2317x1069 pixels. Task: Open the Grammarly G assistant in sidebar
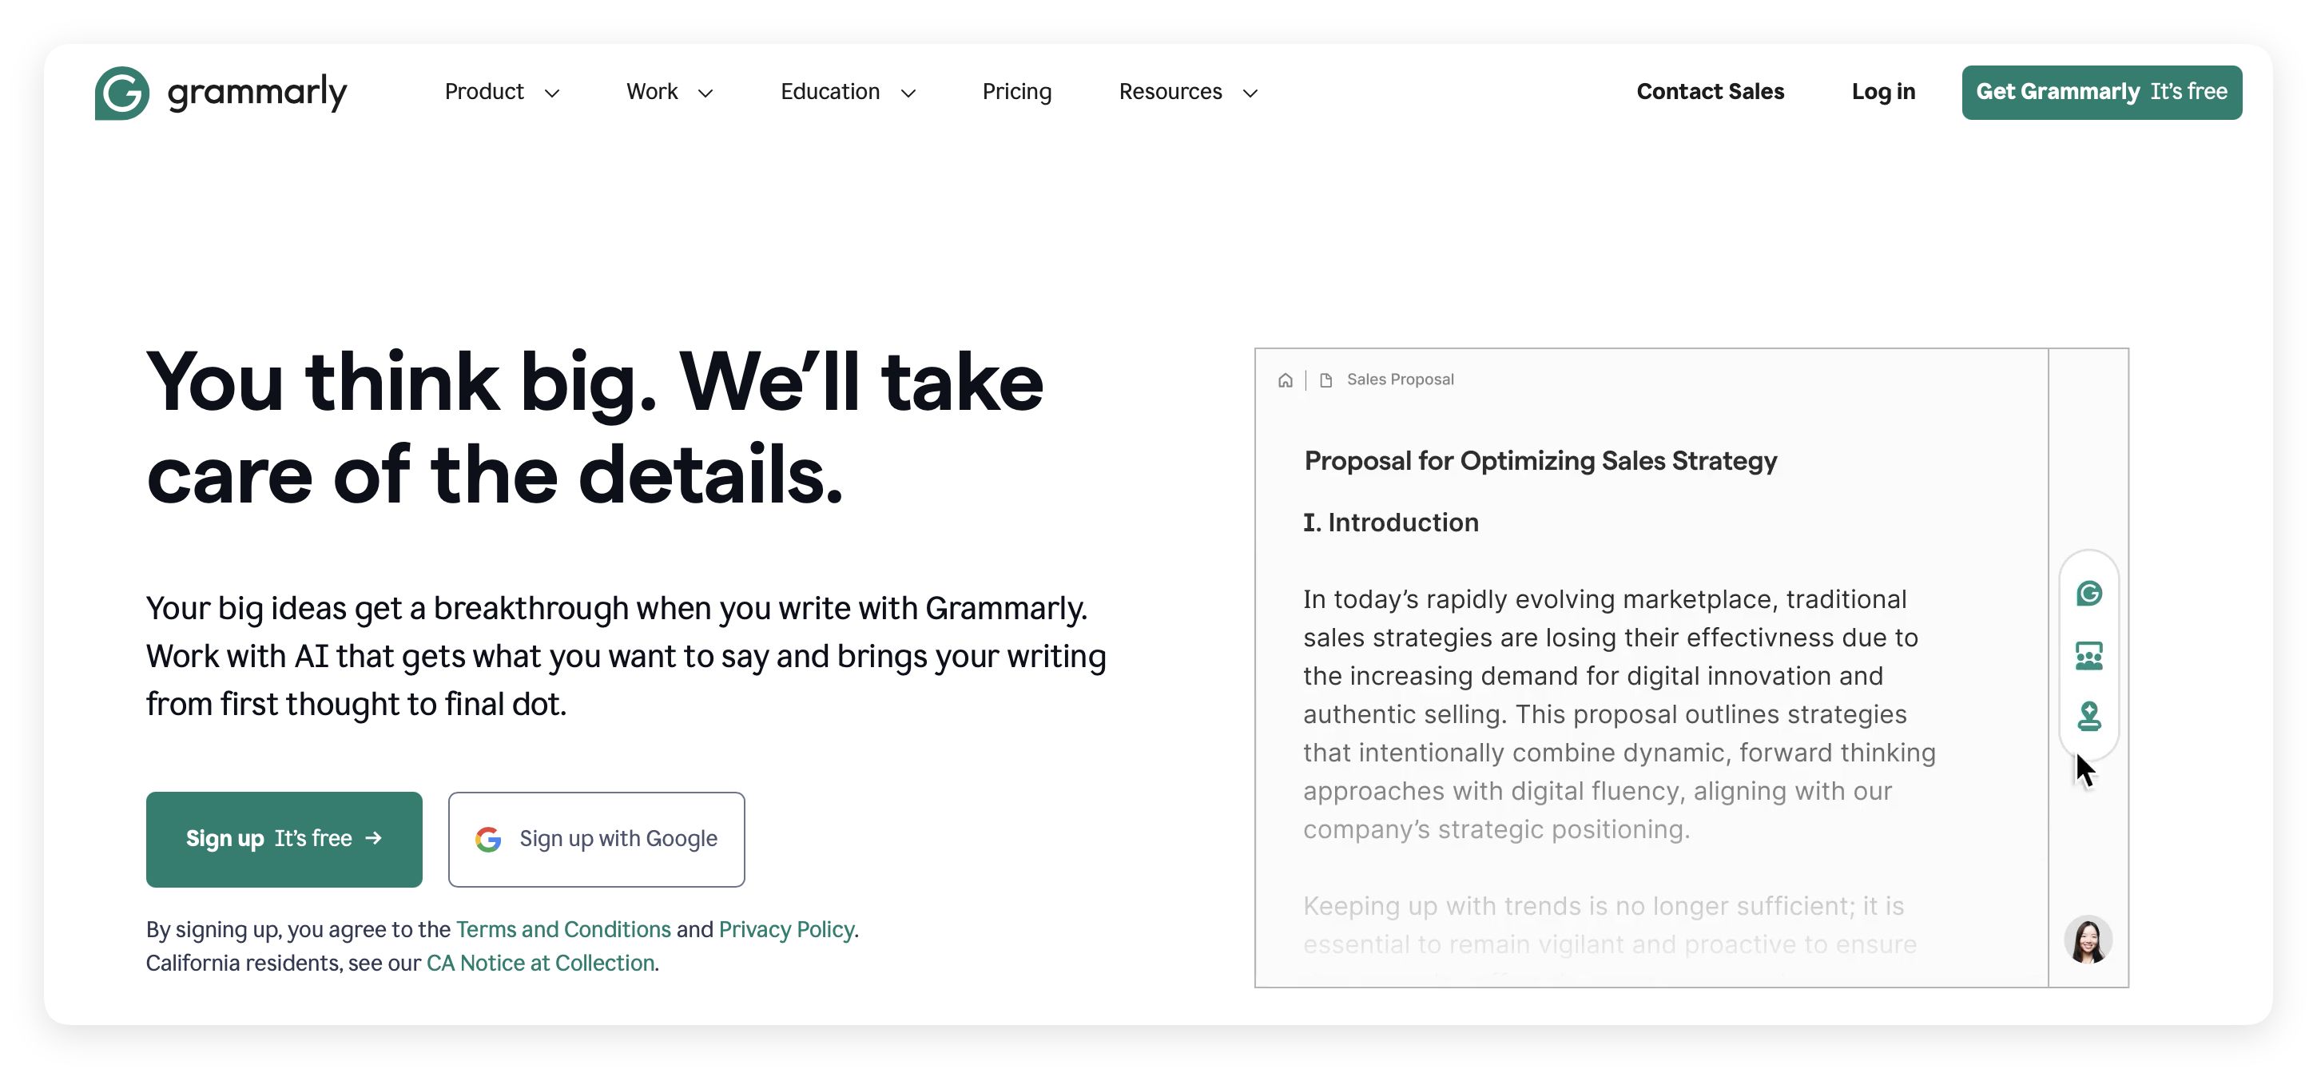[x=2088, y=594]
